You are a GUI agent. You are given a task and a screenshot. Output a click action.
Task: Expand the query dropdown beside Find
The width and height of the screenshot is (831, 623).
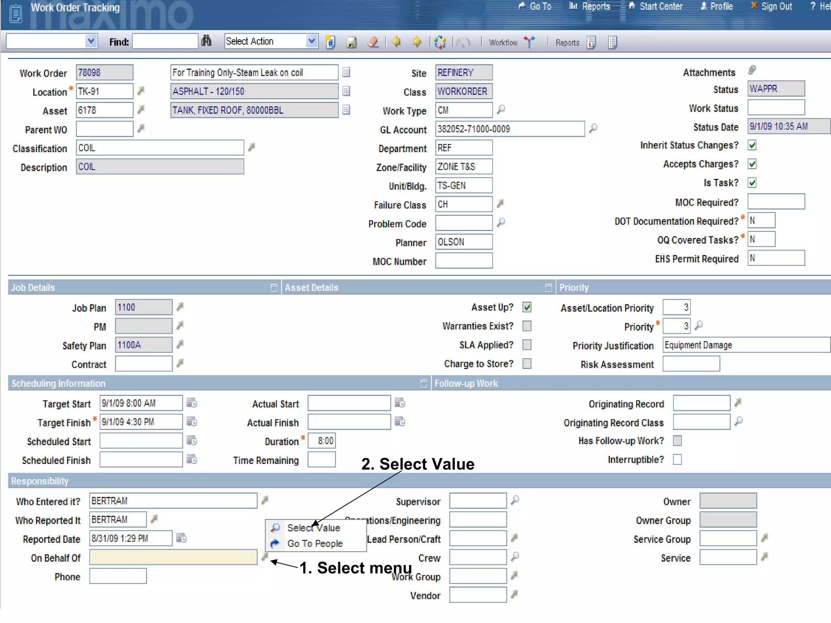[91, 41]
